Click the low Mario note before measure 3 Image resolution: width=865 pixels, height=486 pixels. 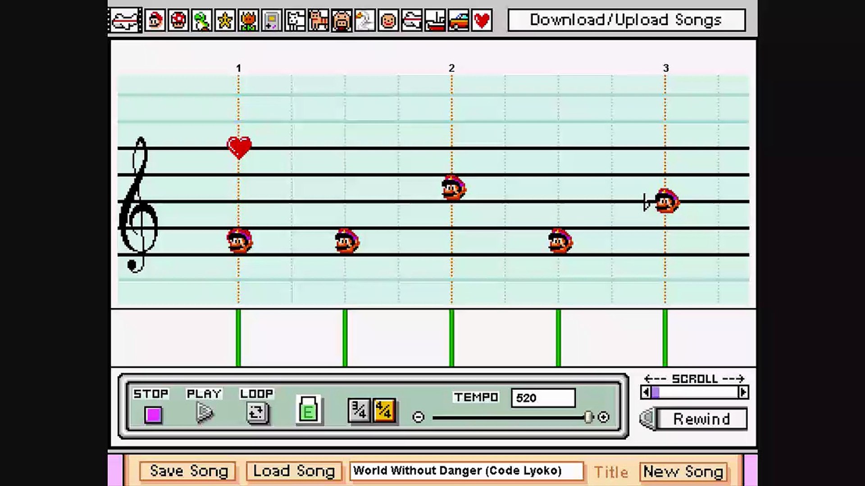[x=560, y=241]
